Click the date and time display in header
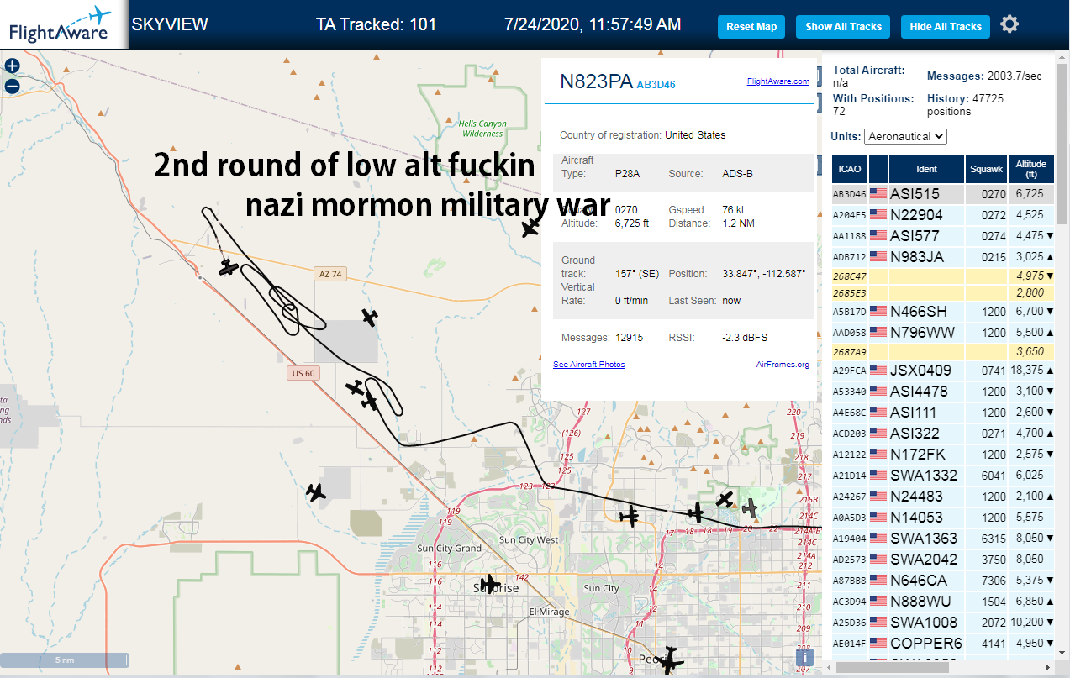1070x678 pixels. pyautogui.click(x=593, y=24)
